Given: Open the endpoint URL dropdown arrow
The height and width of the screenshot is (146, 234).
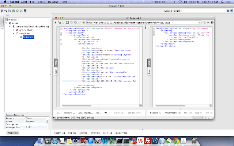Looking at the screenshot, I should click(200, 23).
